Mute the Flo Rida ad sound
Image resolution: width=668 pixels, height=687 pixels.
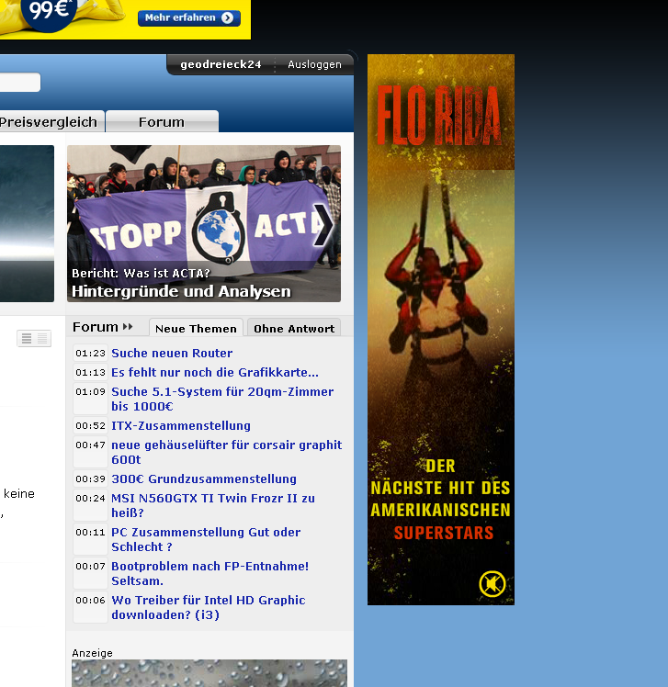pyautogui.click(x=493, y=583)
